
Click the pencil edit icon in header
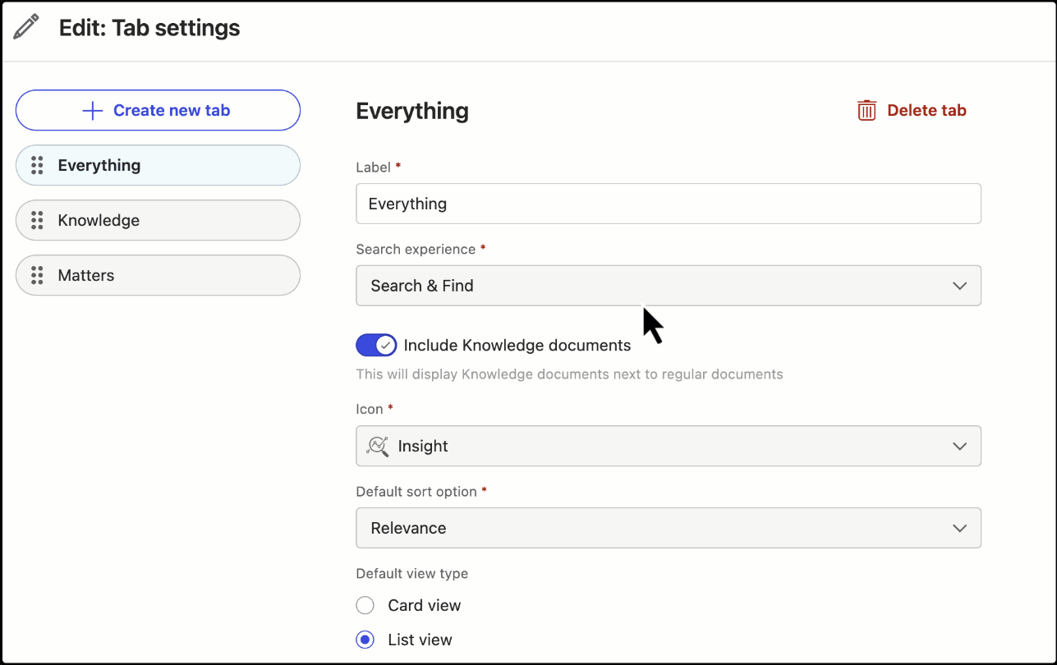25,26
